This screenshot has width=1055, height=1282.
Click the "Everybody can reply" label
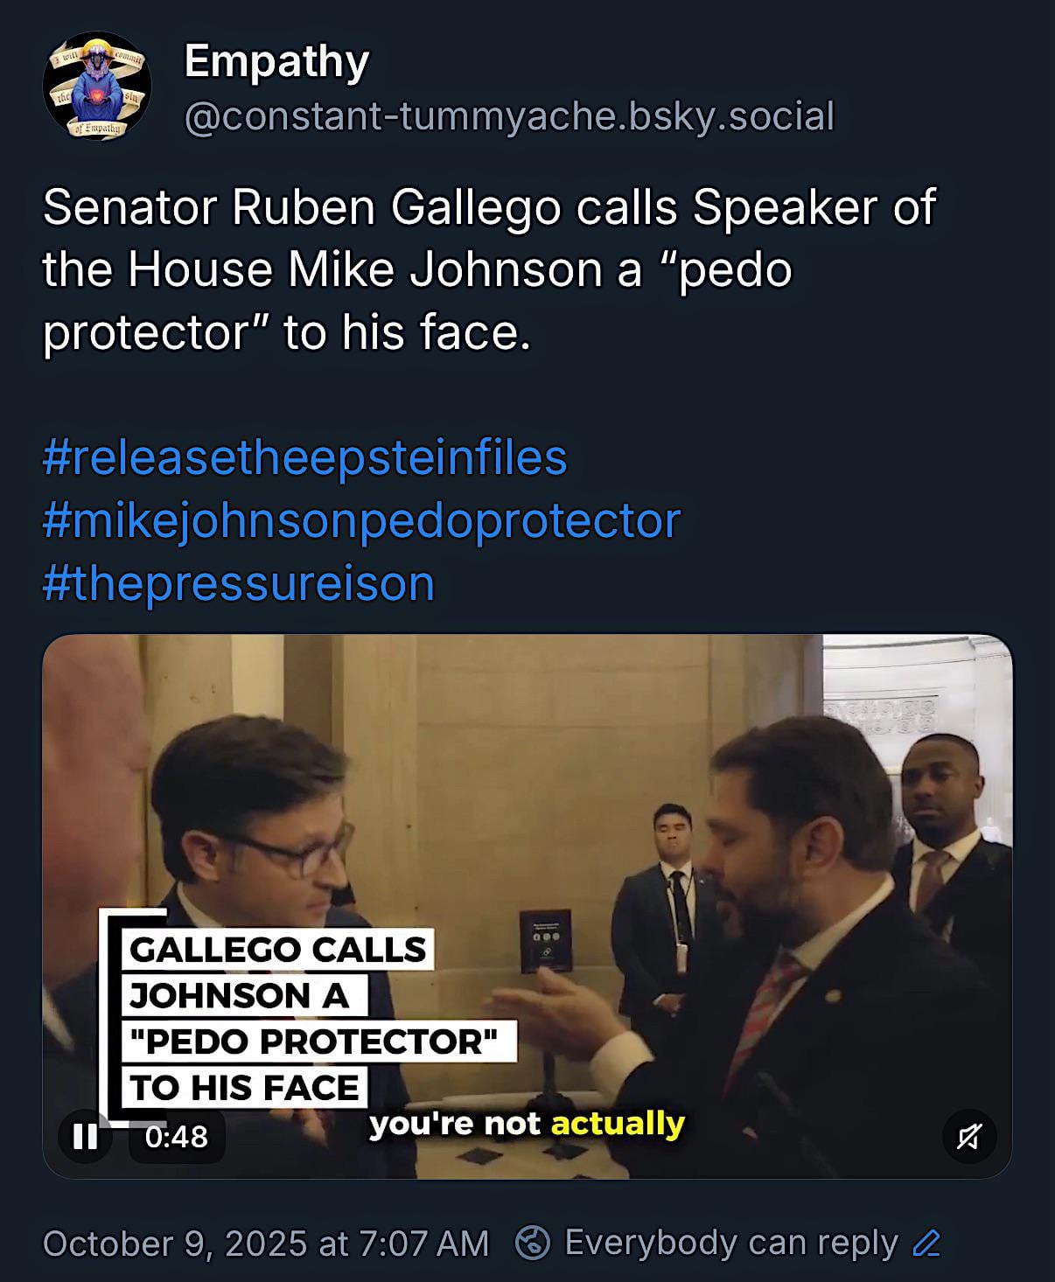[x=730, y=1243]
